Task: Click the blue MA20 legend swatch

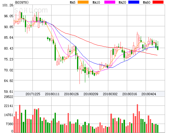Action: [x=134, y=2]
